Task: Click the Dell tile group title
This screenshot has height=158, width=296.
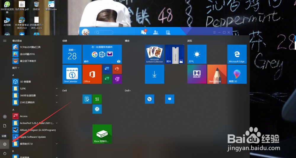Action: coord(65,90)
